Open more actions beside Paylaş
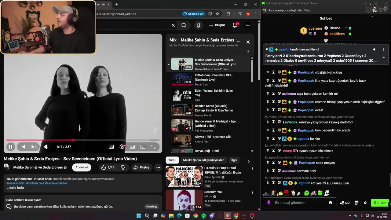391x220 pixels. pyautogui.click(x=158, y=167)
